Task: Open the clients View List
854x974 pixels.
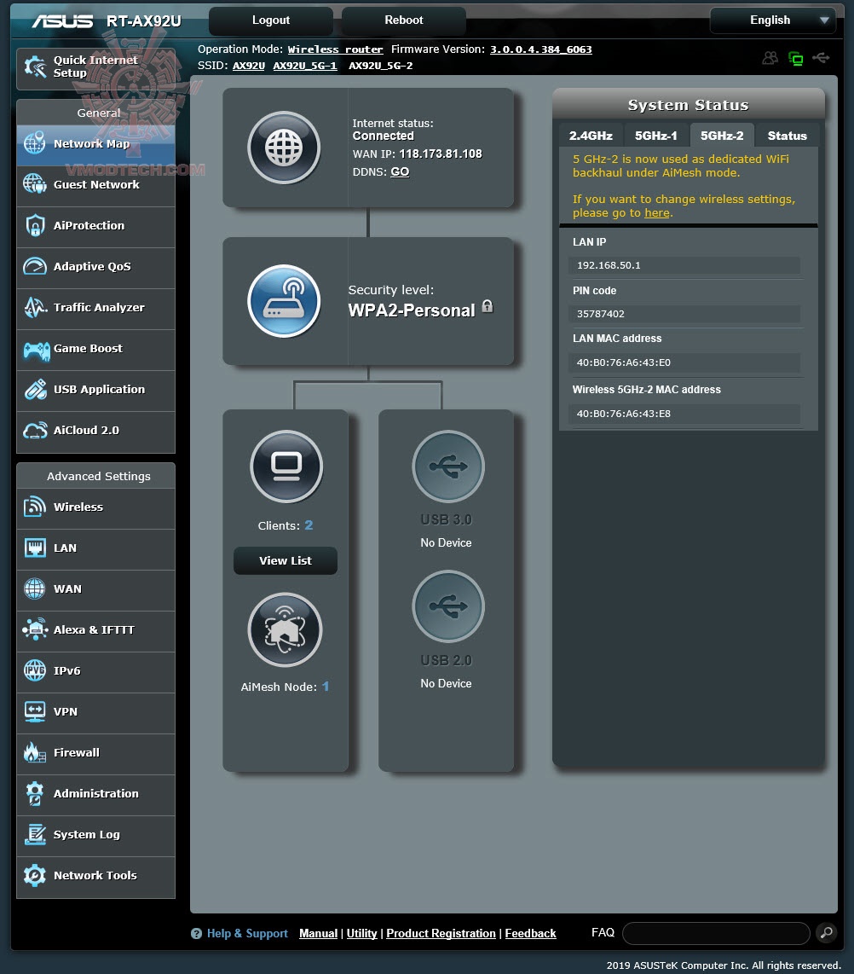Action: (x=286, y=561)
